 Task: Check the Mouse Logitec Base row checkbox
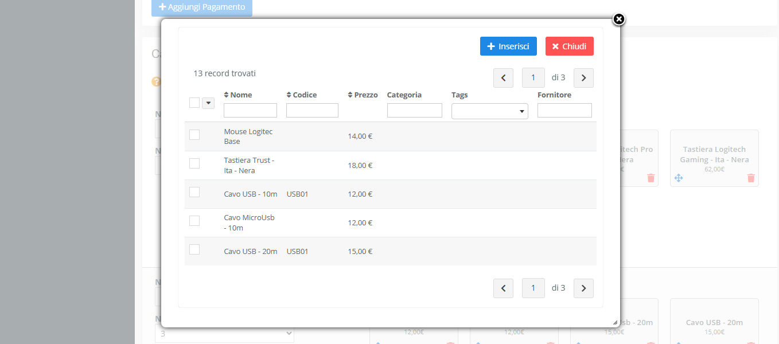click(194, 135)
